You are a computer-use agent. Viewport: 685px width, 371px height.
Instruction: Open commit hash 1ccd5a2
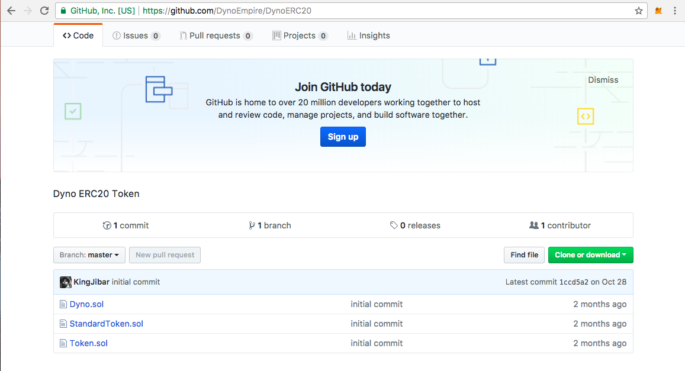pyautogui.click(x=574, y=282)
